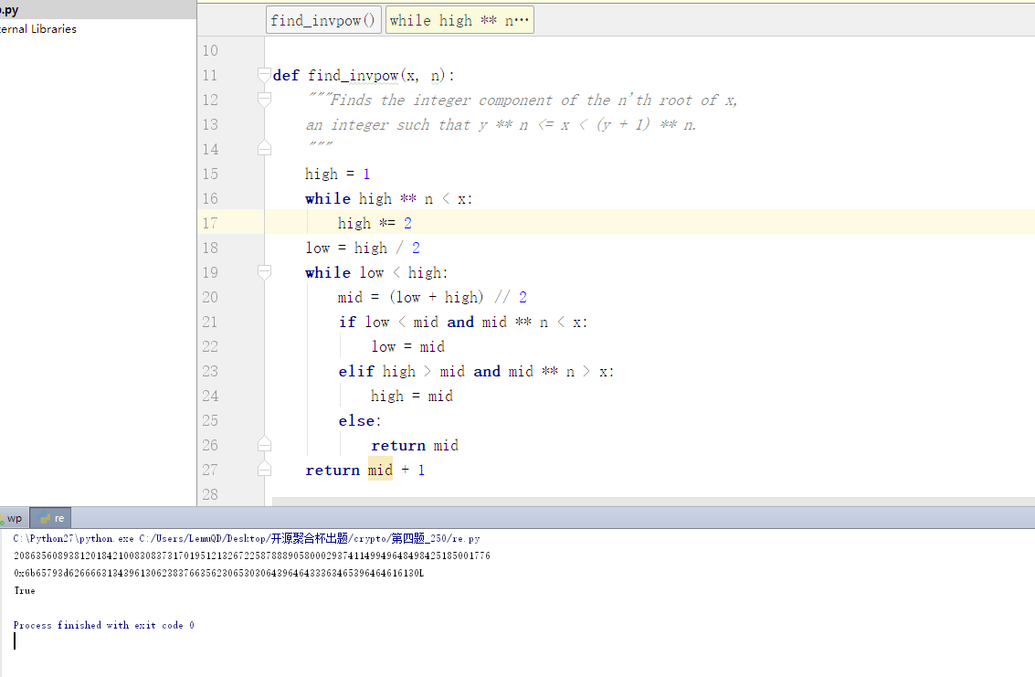This screenshot has height=677, width=1035.
Task: Click the fold end marker on line 26
Action: [x=265, y=445]
